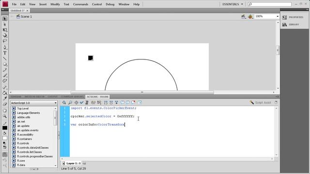The width and height of the screenshot is (310, 174).
Task: Click the black ColorPicker on stage
Action: pyautogui.click(x=91, y=58)
